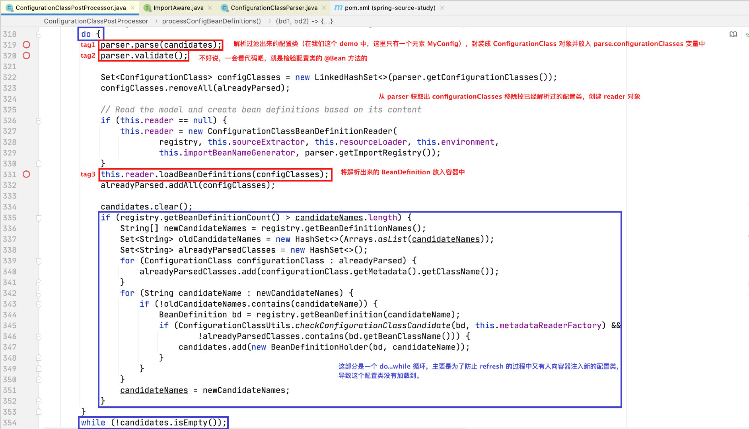The image size is (749, 429).
Task: Collapse the for loop at line 342
Action: point(39,293)
